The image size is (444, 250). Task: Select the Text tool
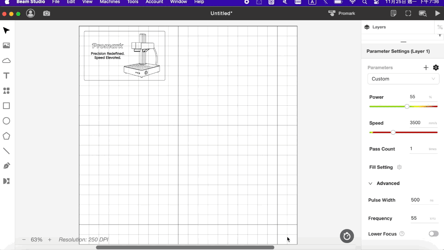pos(6,76)
